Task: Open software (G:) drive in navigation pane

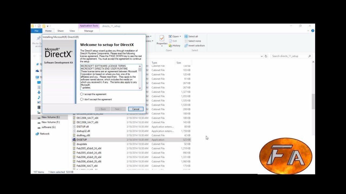Action: 48,127
